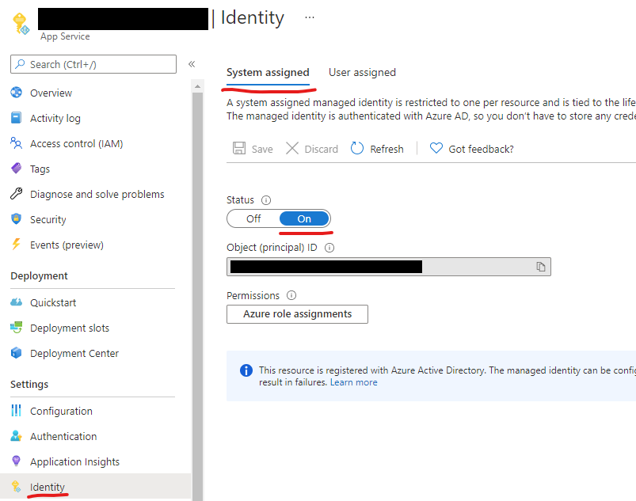This screenshot has height=501, width=636.
Task: Click the Refresh button label
Action: [x=387, y=149]
